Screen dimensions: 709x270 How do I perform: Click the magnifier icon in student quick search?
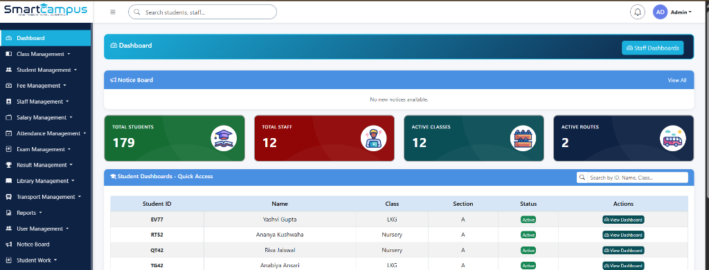(x=582, y=177)
